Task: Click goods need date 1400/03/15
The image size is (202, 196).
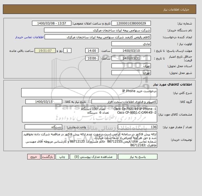Action: click(44, 102)
